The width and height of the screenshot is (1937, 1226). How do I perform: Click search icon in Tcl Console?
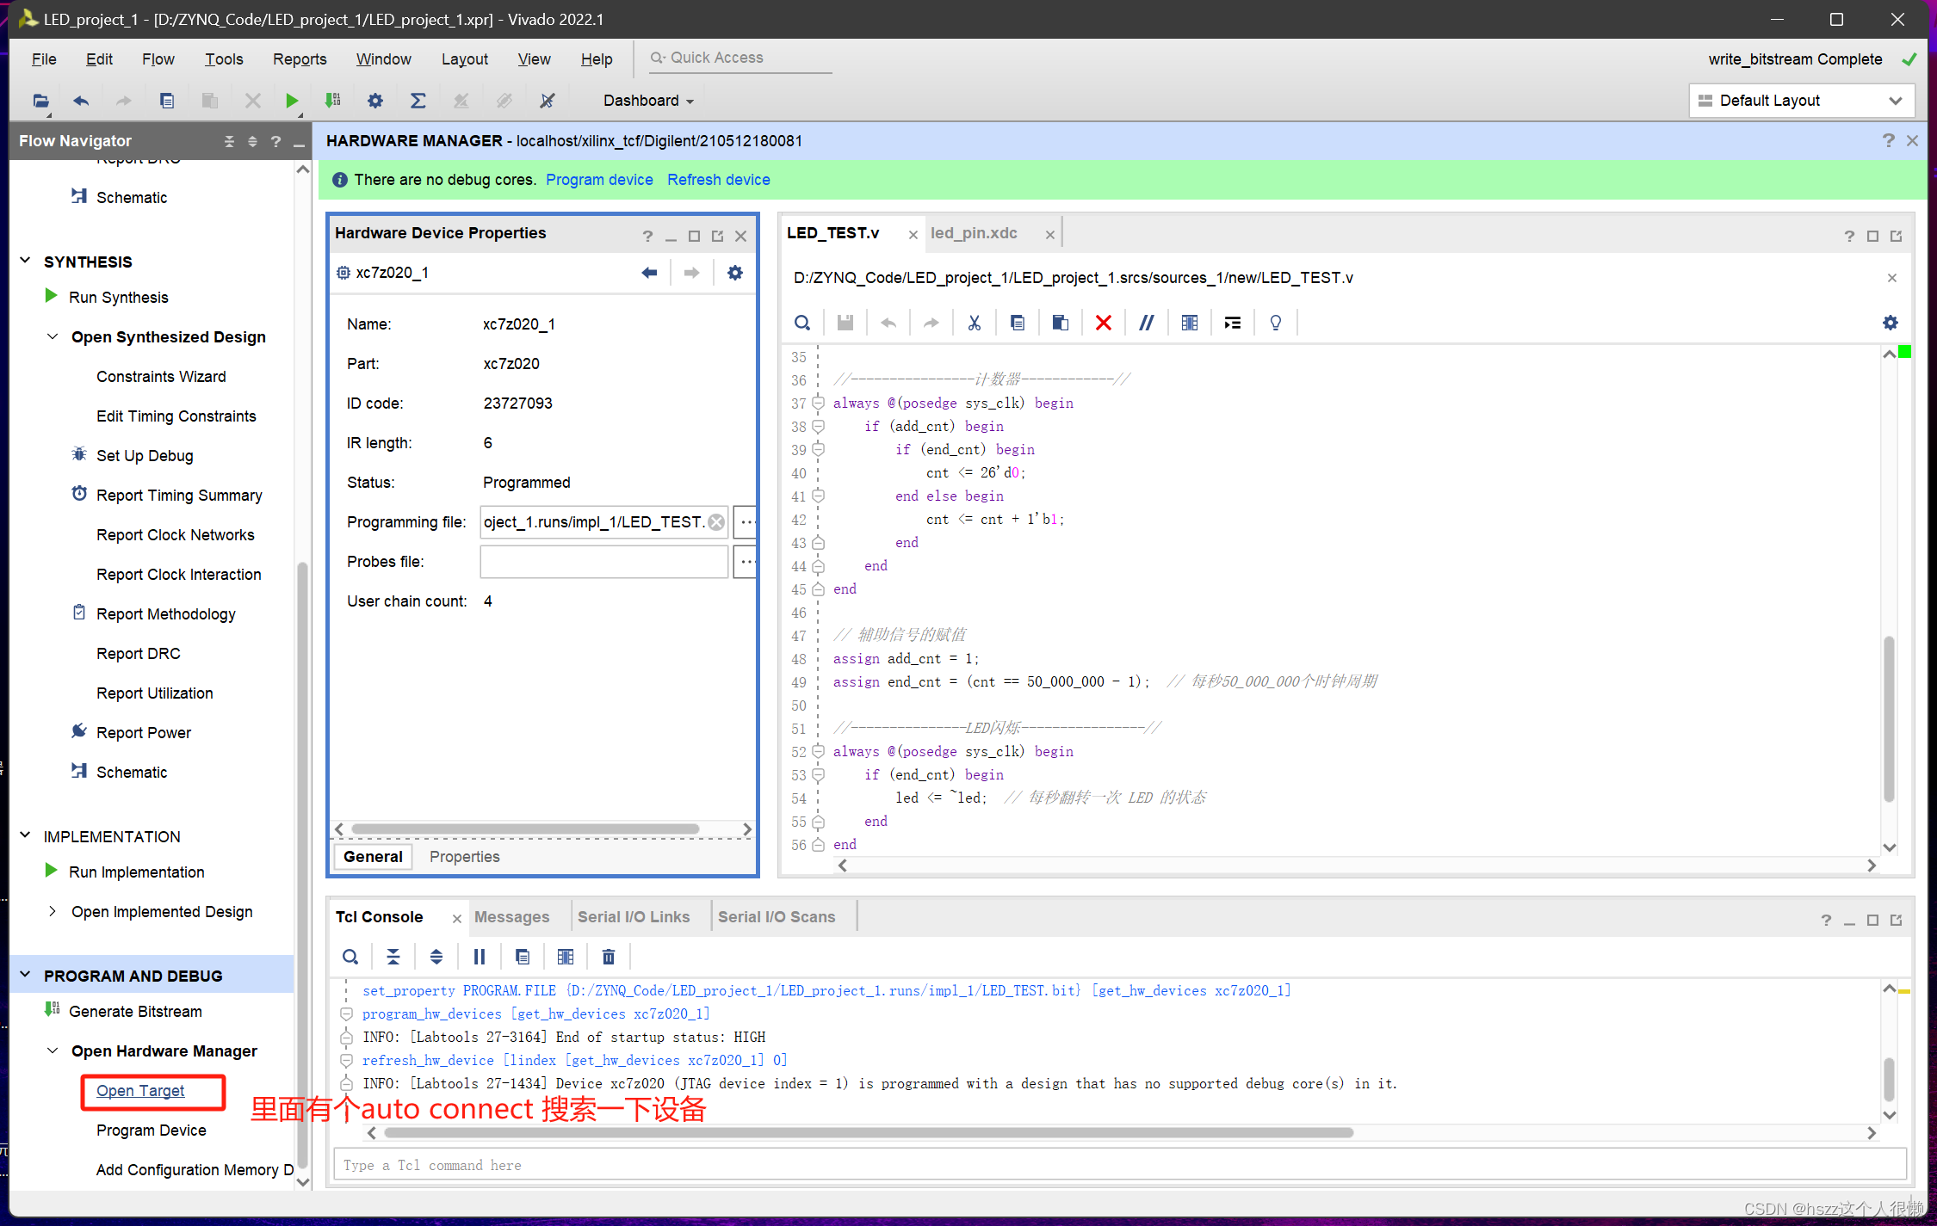click(x=350, y=957)
